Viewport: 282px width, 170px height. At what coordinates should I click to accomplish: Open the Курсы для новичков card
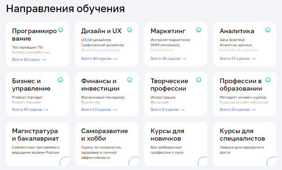[176, 144]
